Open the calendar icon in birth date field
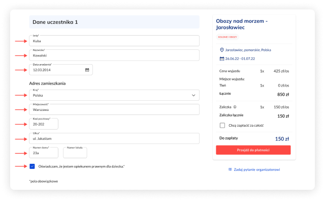Viewport: 325px width, 201px height. coord(87,70)
